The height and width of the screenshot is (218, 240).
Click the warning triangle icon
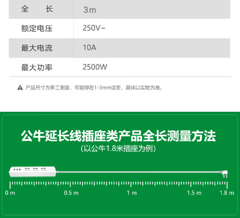tap(20, 87)
